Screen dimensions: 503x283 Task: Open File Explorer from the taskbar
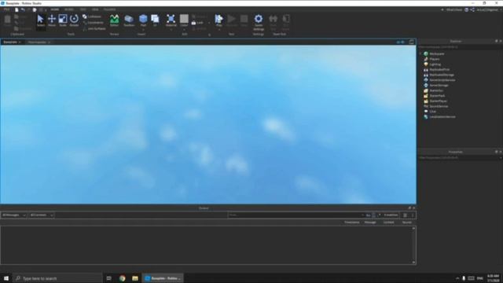[x=135, y=278]
